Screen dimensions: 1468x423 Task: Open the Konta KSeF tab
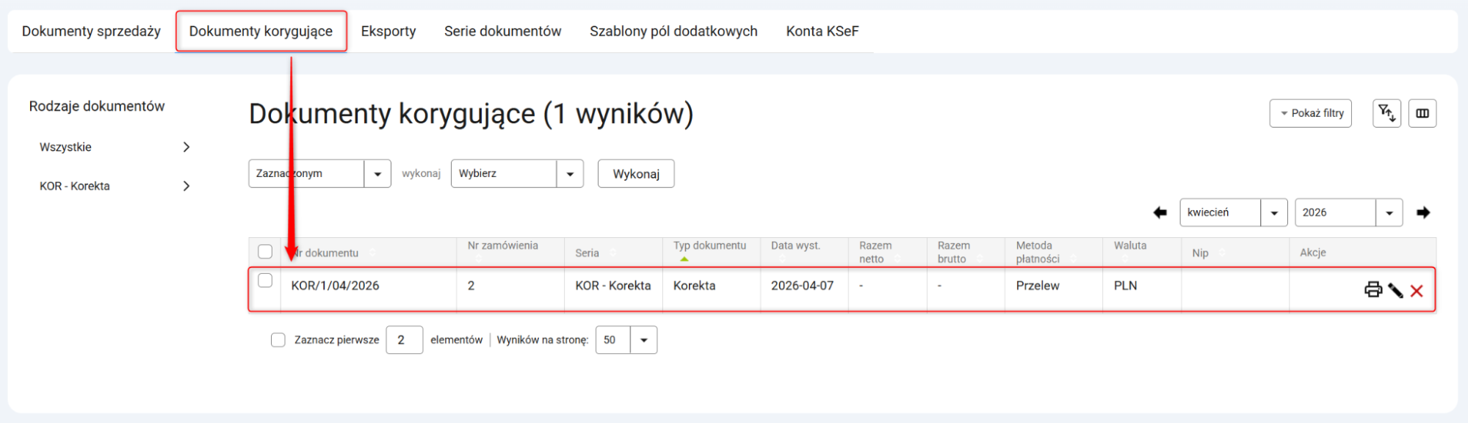822,32
